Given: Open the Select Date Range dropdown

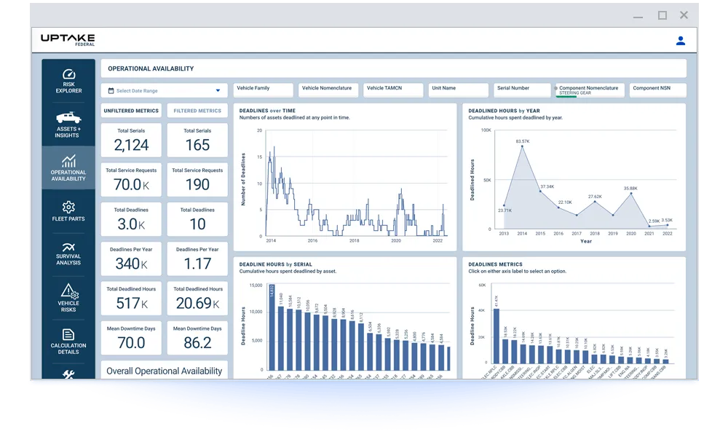Looking at the screenshot, I should pos(164,90).
